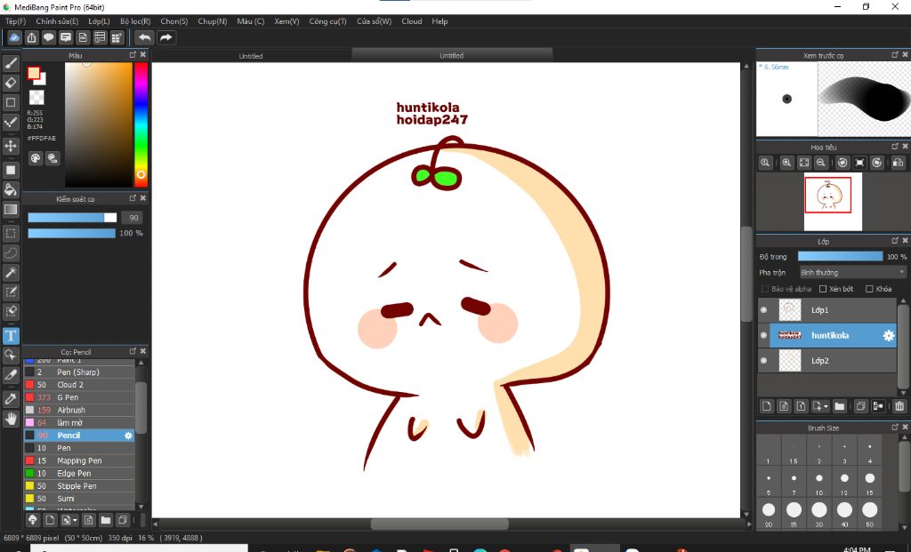Select the Bucket fill tool
This screenshot has width=911, height=552.
click(11, 189)
